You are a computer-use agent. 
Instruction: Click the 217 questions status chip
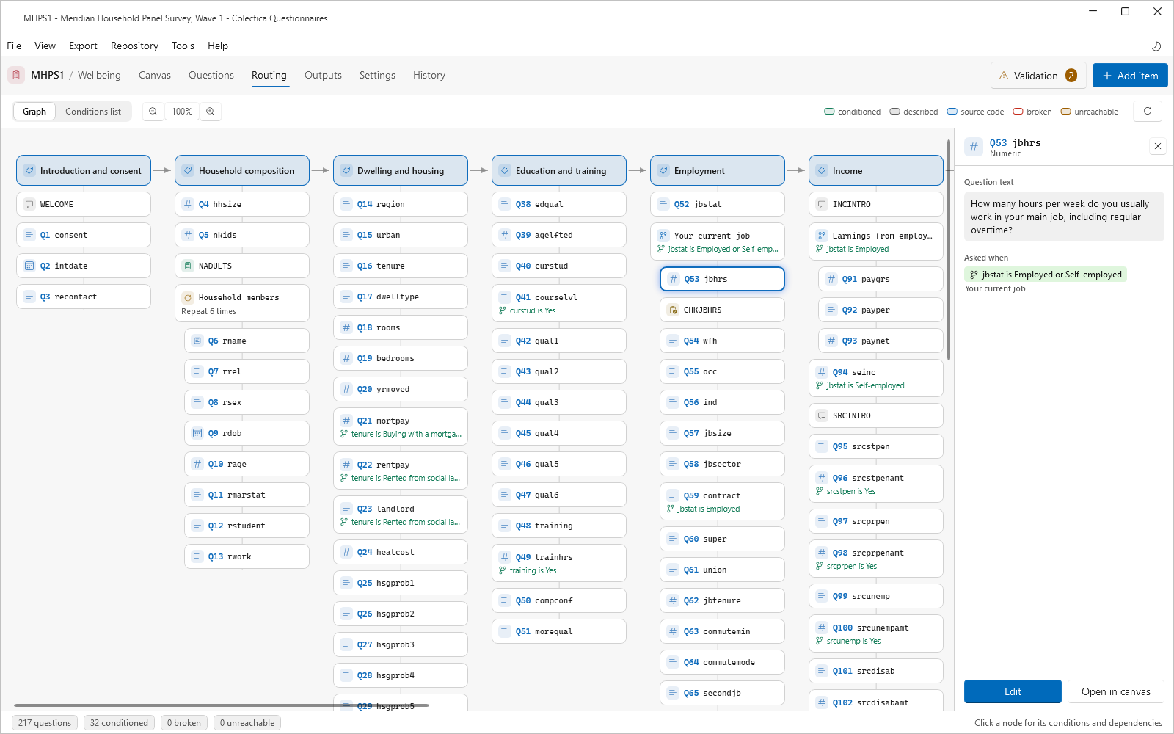pos(45,723)
